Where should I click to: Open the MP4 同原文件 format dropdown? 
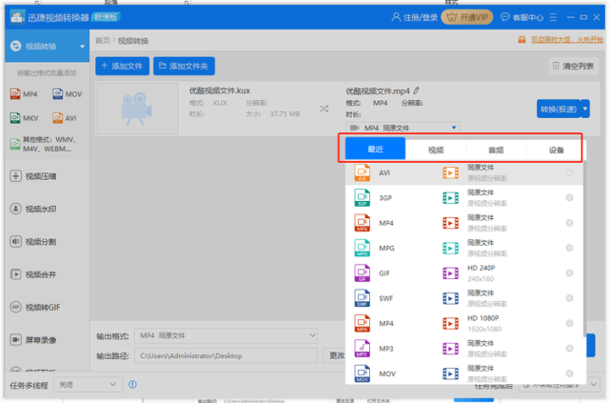coord(403,128)
